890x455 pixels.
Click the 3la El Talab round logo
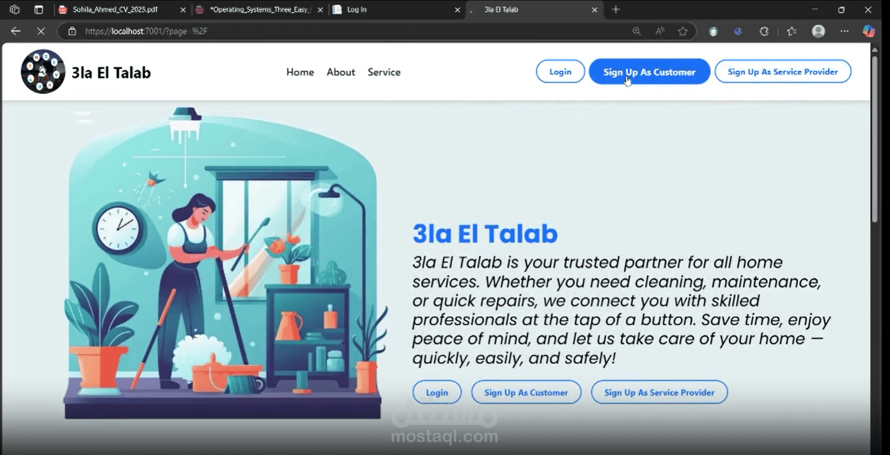click(43, 72)
